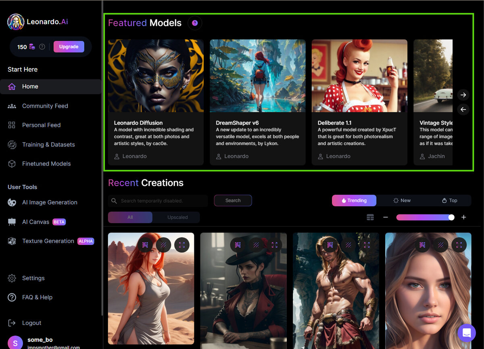
Task: Click the FAQ & Help question icon
Action: (x=12, y=297)
